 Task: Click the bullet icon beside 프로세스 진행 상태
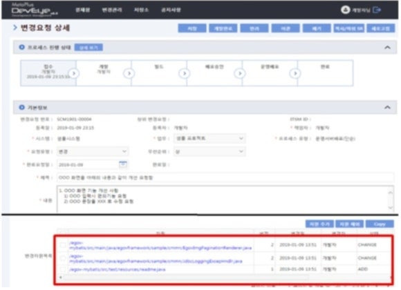coord(21,47)
